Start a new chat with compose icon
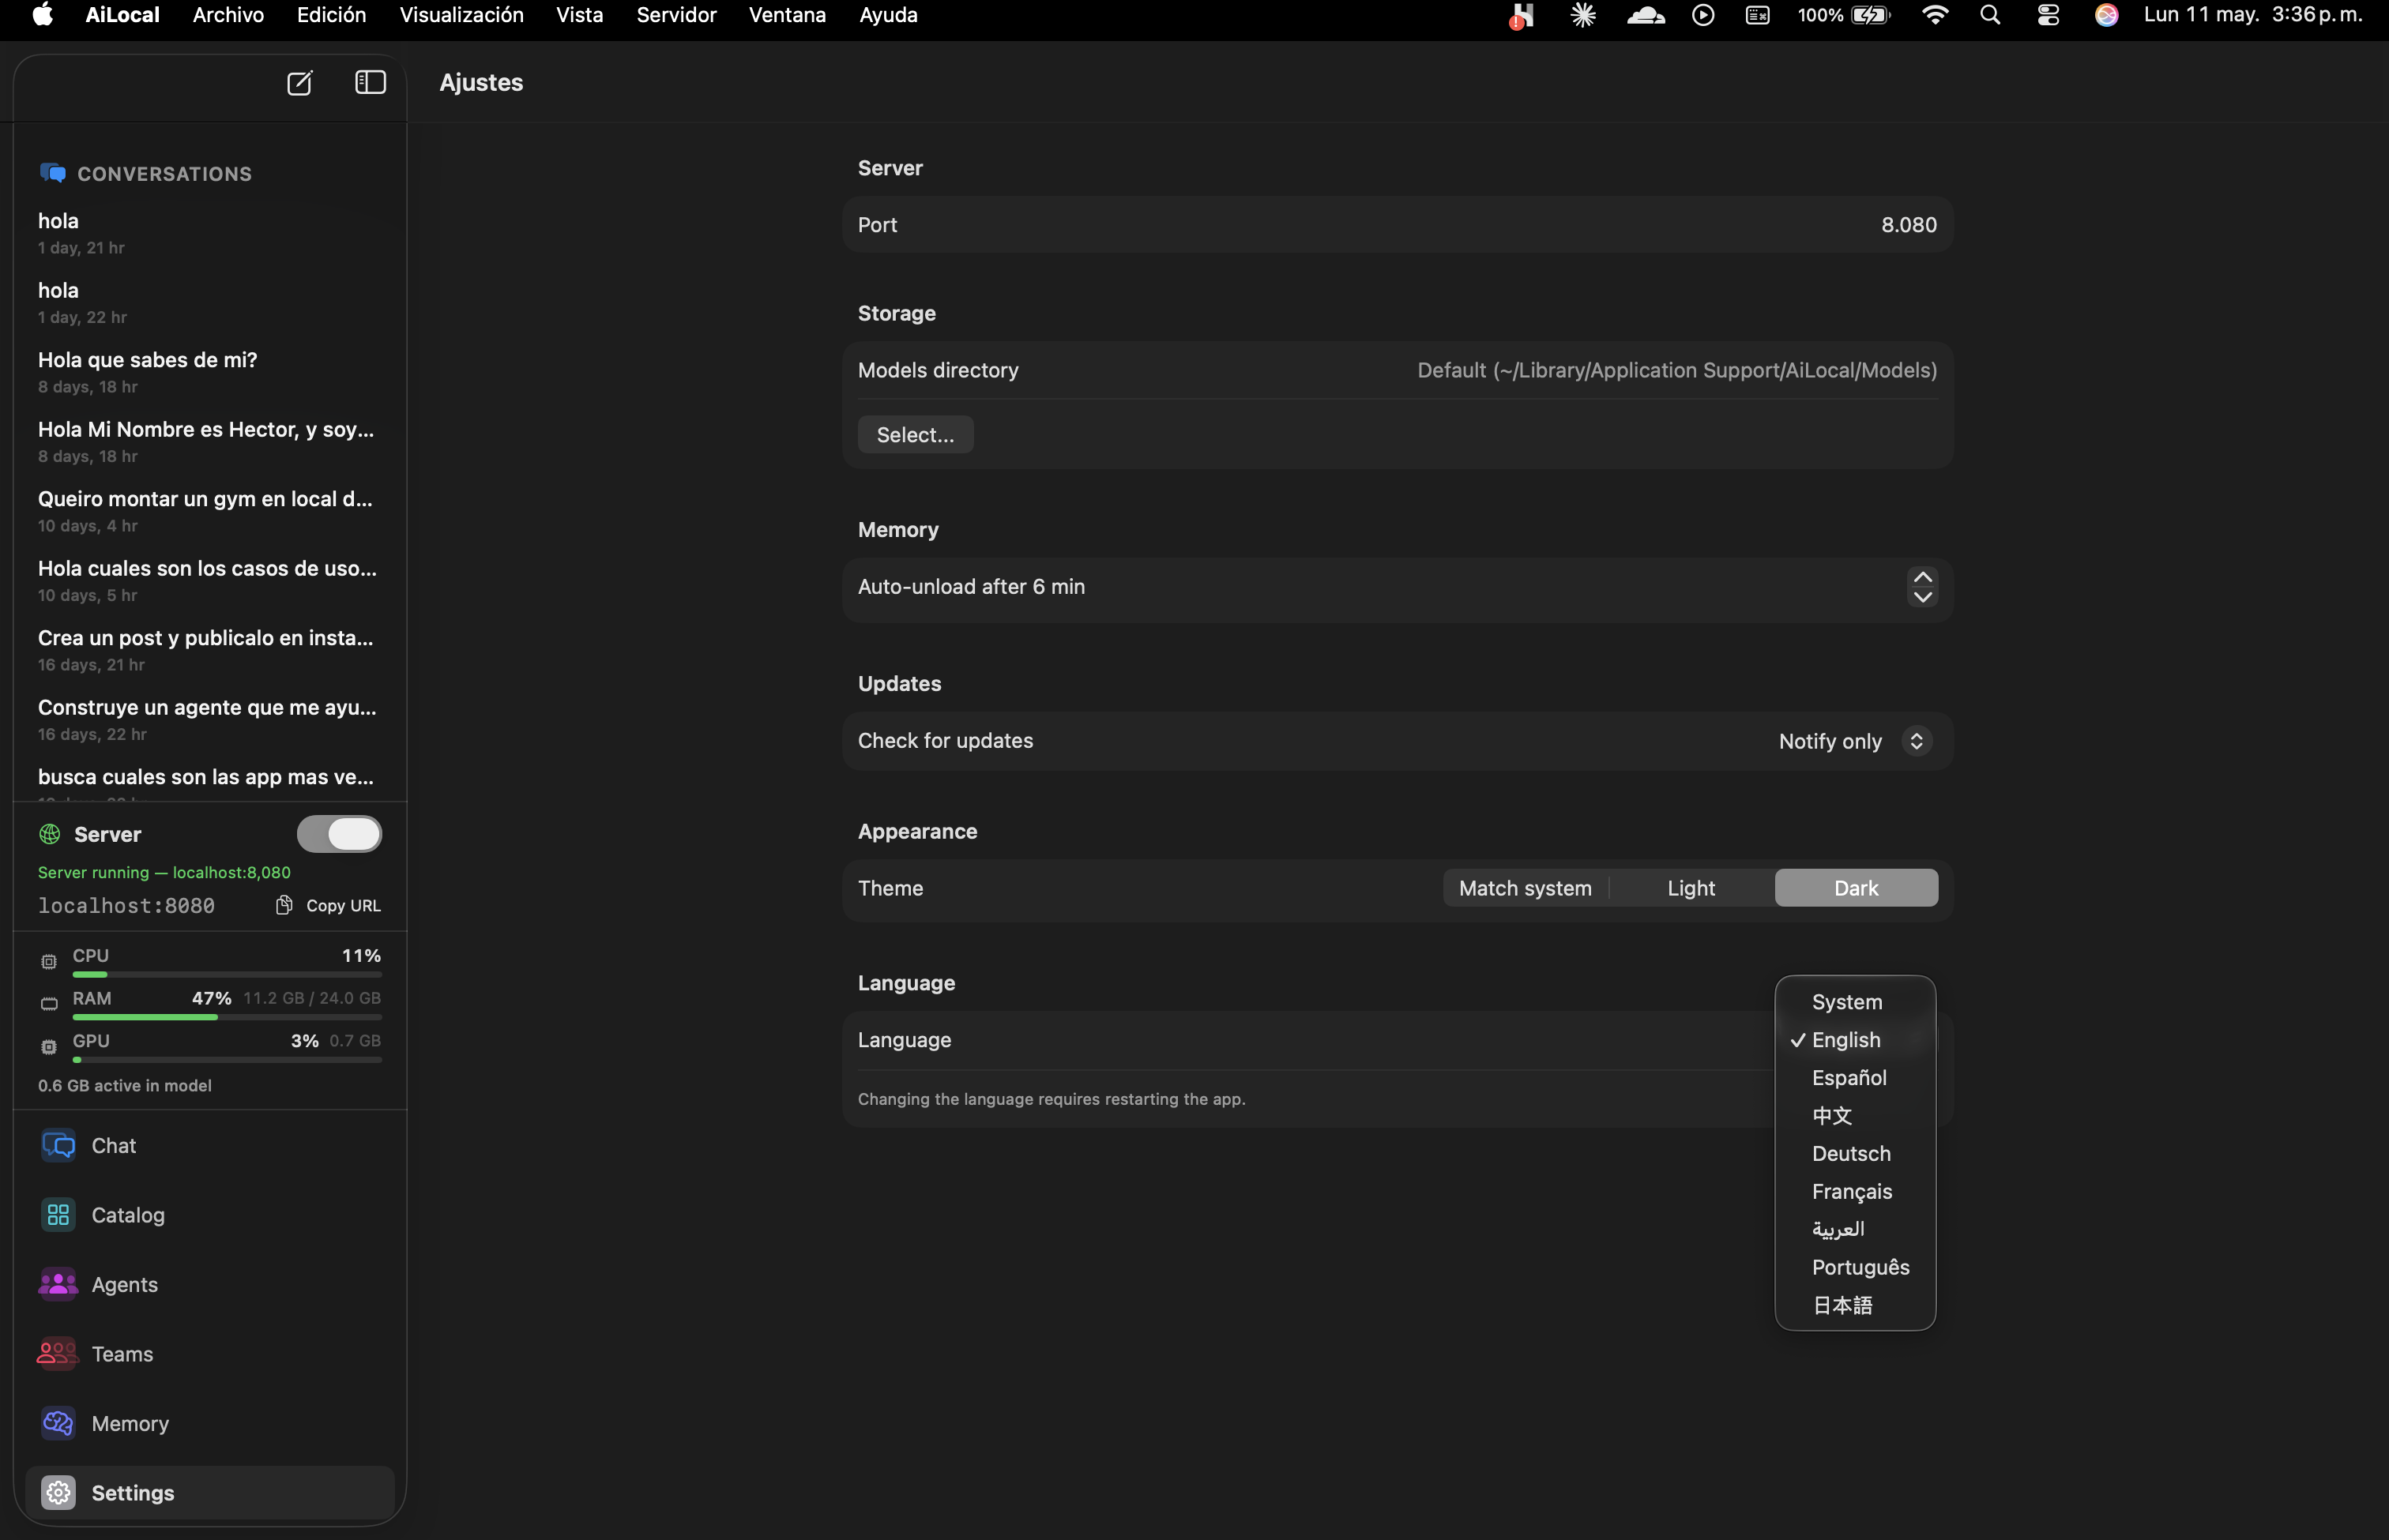2389x1540 pixels. 299,83
